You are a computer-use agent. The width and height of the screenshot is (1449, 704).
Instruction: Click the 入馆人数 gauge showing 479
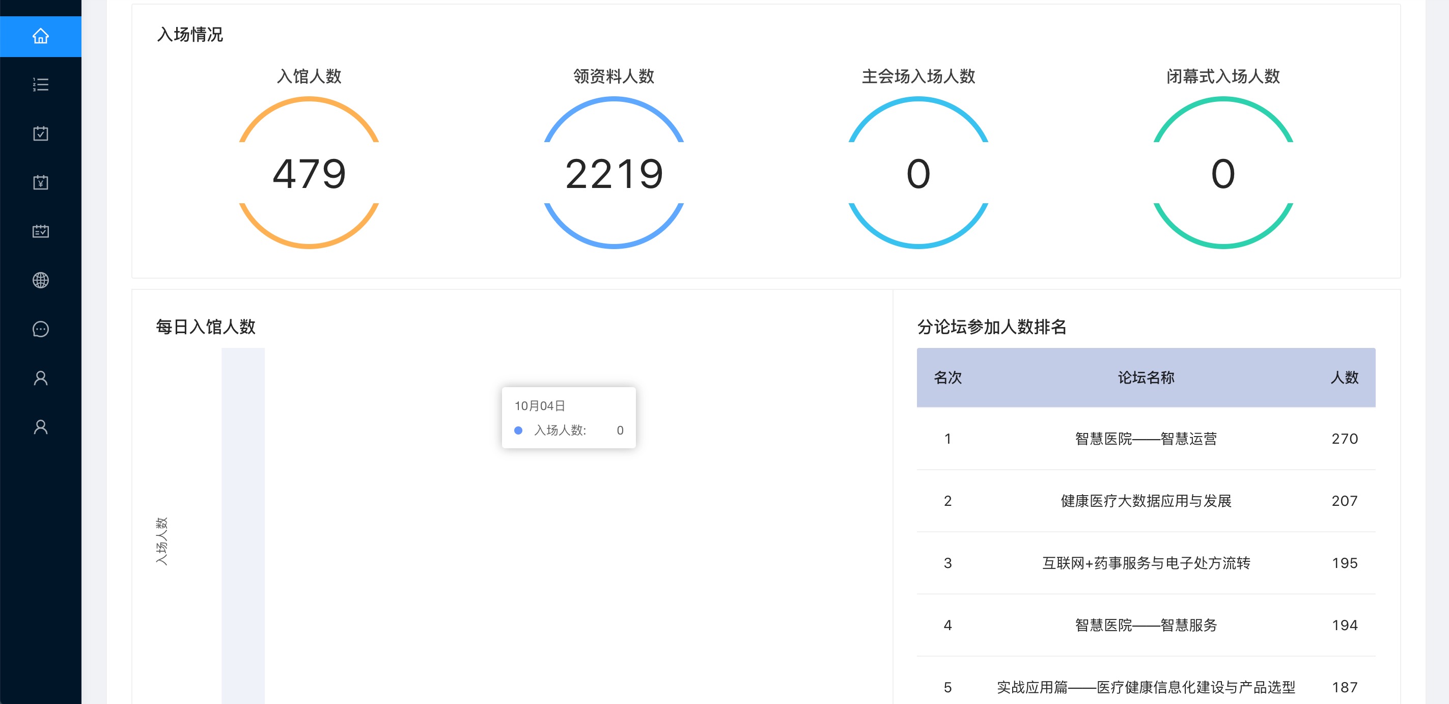click(309, 173)
